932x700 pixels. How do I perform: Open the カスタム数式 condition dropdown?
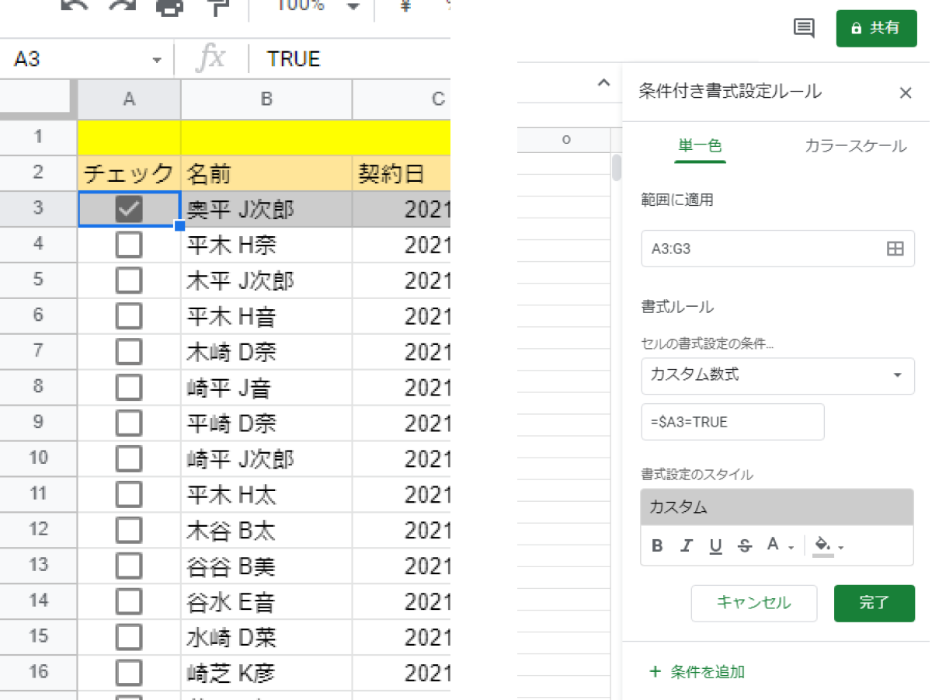[x=777, y=376]
